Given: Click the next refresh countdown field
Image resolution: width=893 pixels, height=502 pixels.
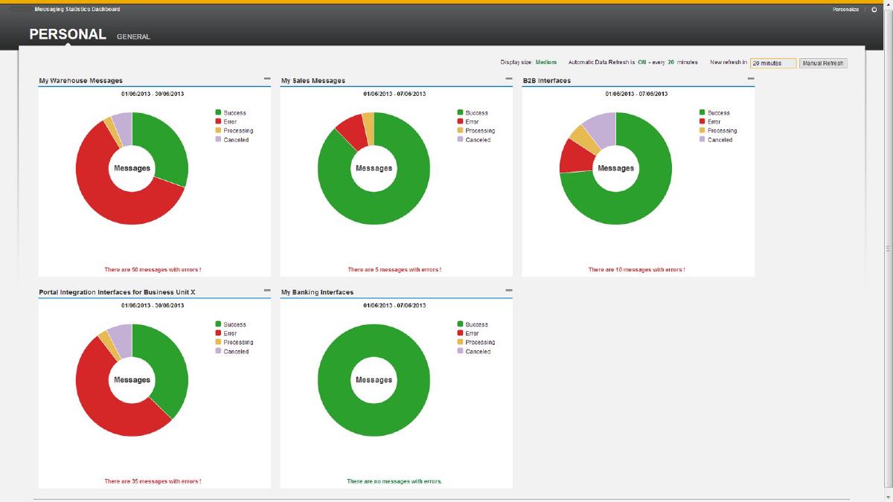Looking at the screenshot, I should 772,63.
